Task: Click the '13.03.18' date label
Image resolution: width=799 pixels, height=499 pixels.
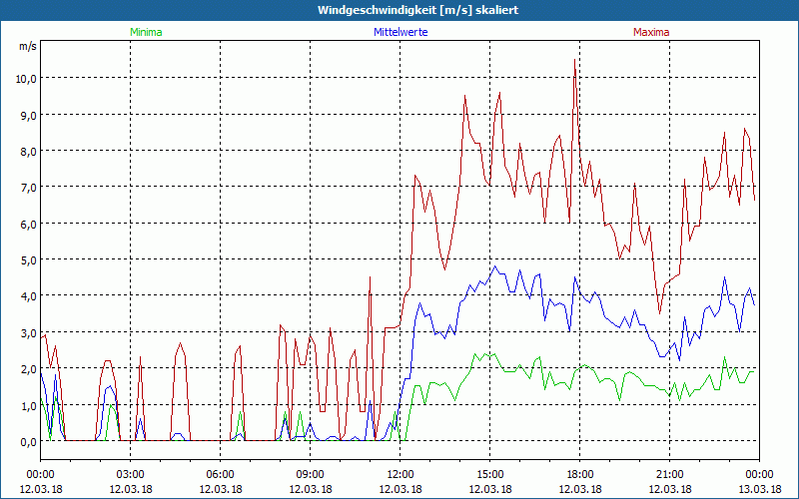Action: pos(759,489)
